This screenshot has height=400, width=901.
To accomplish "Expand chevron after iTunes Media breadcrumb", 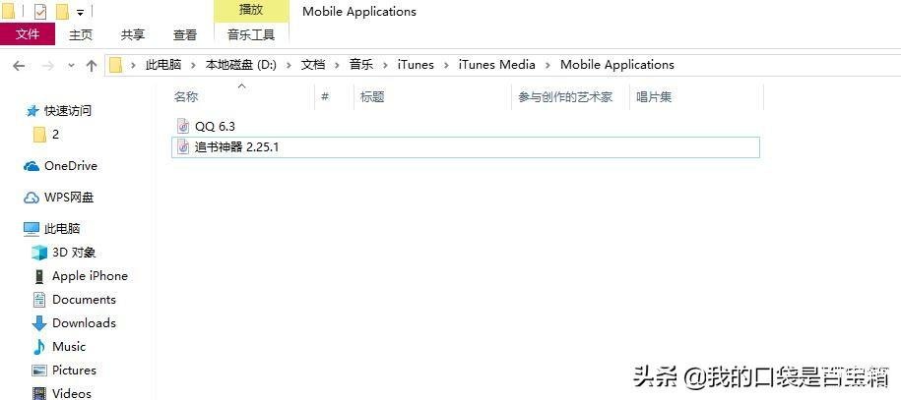I will point(547,66).
